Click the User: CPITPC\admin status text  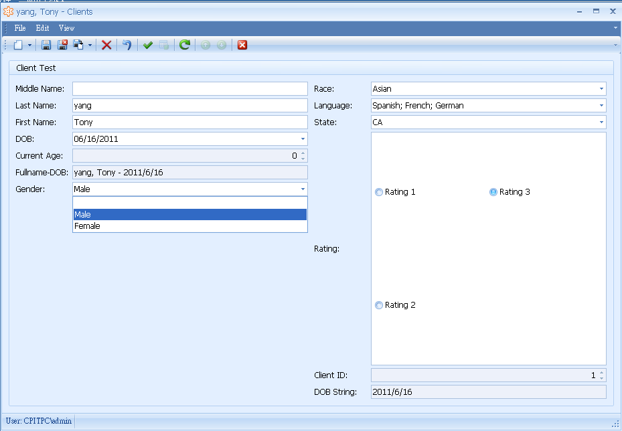tap(39, 421)
